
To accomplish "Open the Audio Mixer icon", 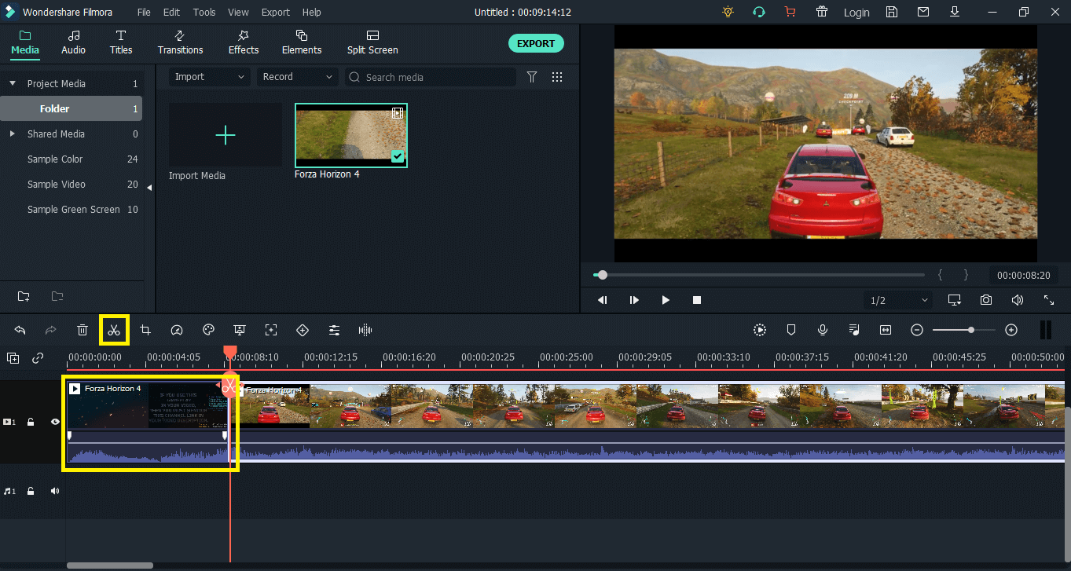I will click(854, 330).
